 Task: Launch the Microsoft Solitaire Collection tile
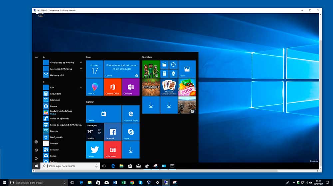click(x=169, y=87)
